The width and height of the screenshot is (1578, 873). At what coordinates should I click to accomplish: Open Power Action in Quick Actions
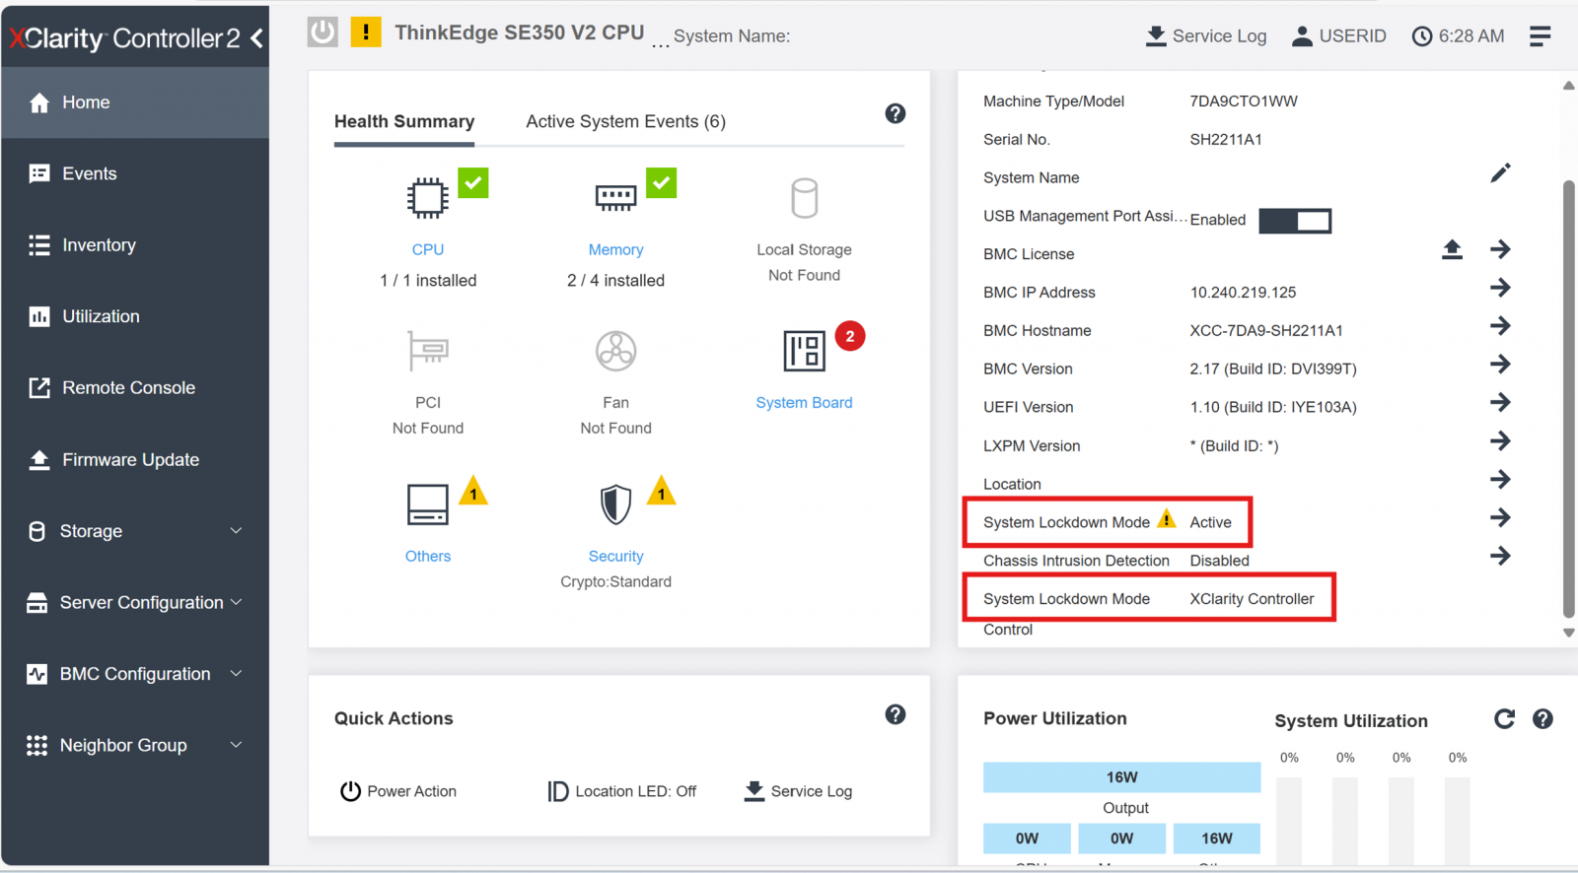click(x=398, y=791)
